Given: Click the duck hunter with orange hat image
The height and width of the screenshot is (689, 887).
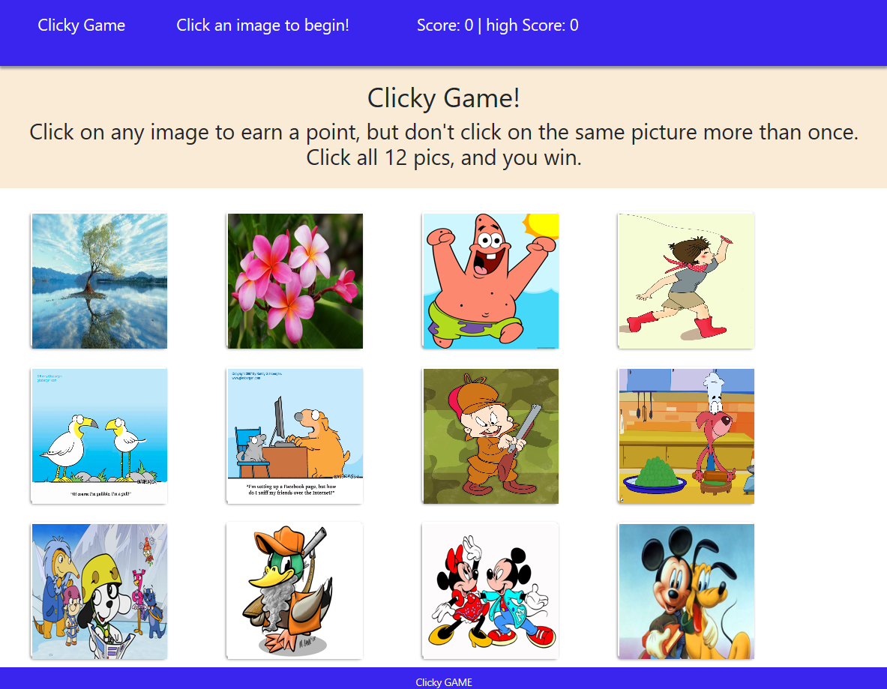Looking at the screenshot, I should pos(295,591).
